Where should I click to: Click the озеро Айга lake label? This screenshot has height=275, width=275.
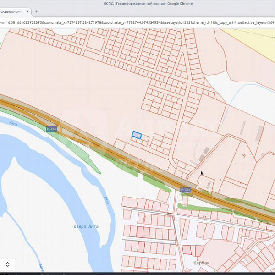86,226
